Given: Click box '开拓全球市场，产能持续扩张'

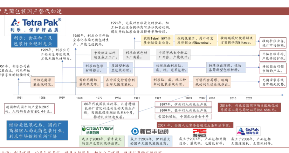Looking at the screenshot, I should coord(273,56).
